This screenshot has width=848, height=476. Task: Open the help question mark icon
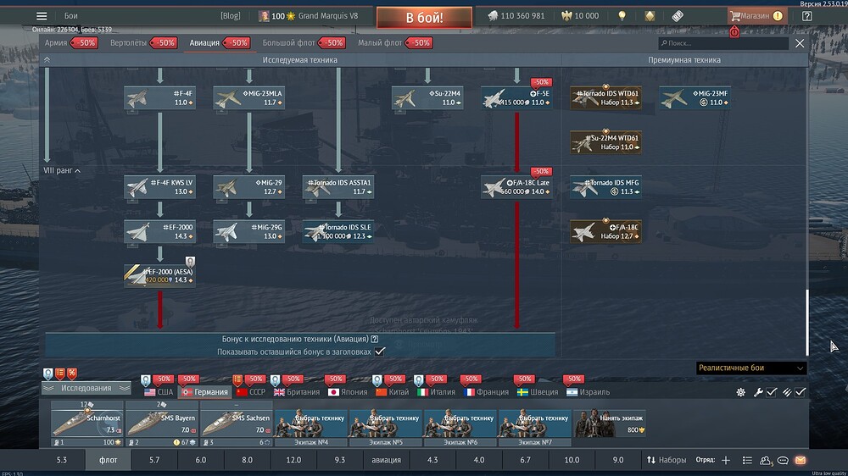coord(806,16)
